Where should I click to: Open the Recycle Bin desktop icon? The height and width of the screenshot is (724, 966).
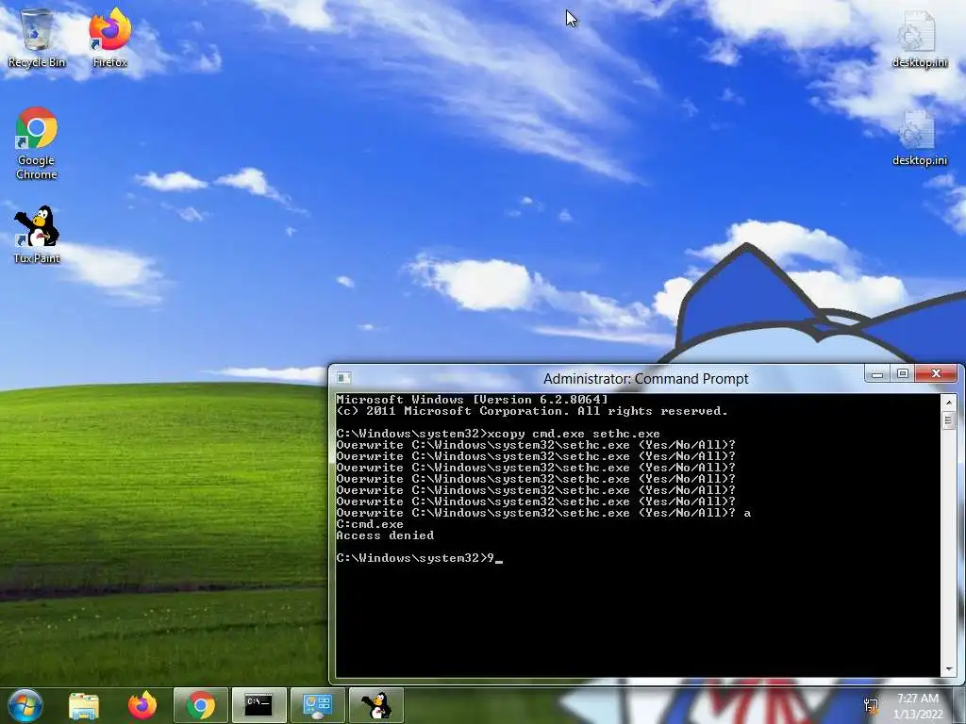click(x=37, y=38)
